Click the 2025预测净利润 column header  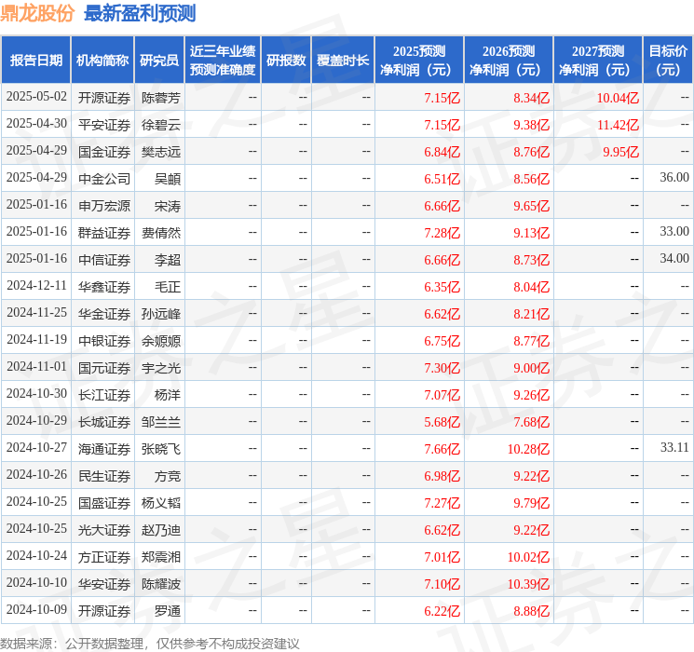[x=419, y=61]
